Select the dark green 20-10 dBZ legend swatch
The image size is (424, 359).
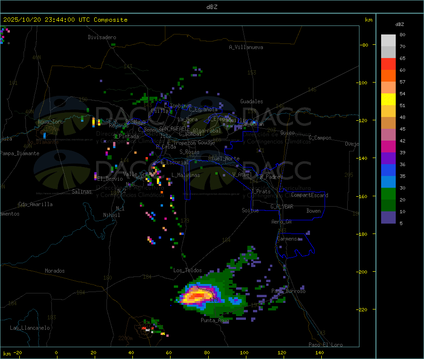tap(388, 206)
